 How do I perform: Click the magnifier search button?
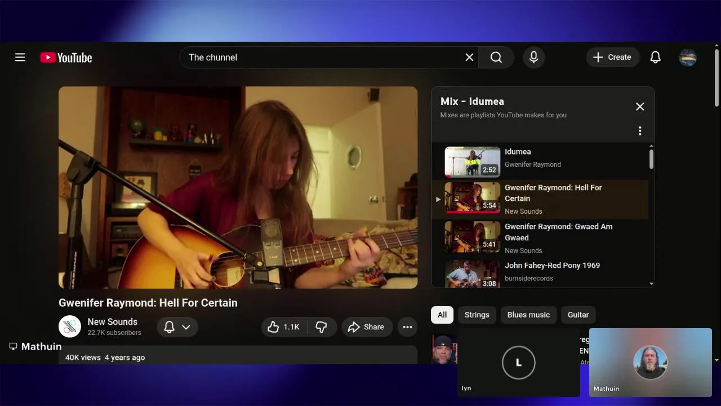point(496,58)
